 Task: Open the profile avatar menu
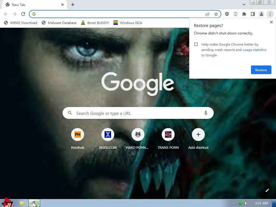click(261, 14)
